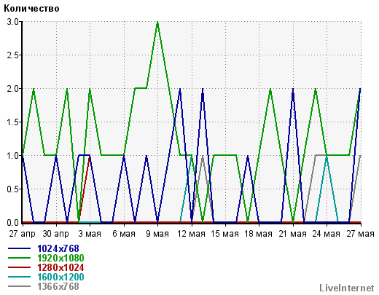The image size is (379, 295).
Task: Click the teal line swatch for 1600x1200
Action: pyautogui.click(x=20, y=277)
